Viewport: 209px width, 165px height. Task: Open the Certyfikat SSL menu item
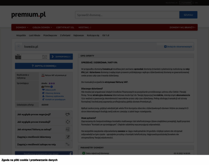click(x=65, y=28)
